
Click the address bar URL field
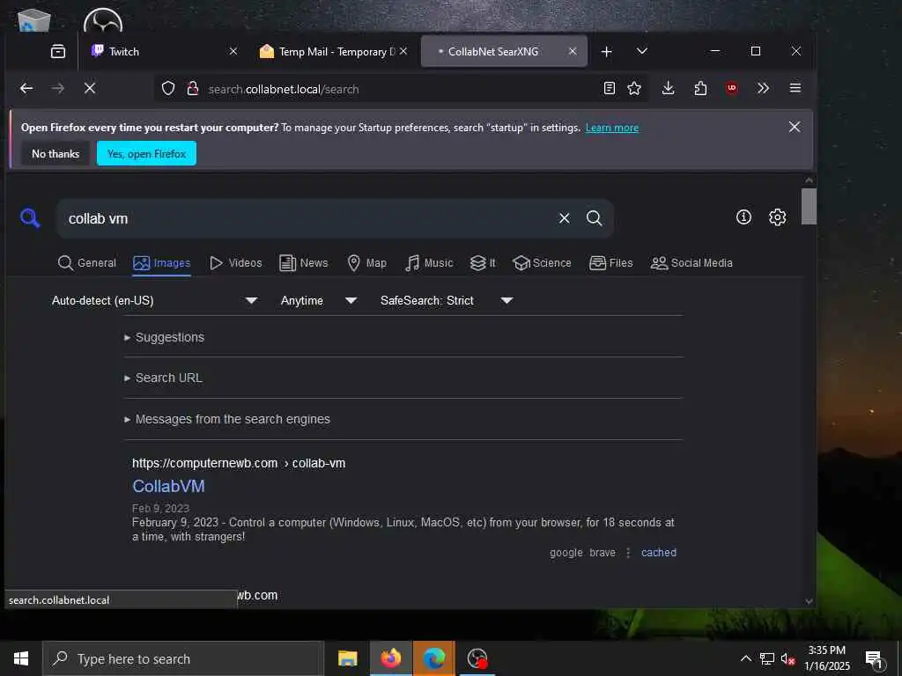(403, 89)
